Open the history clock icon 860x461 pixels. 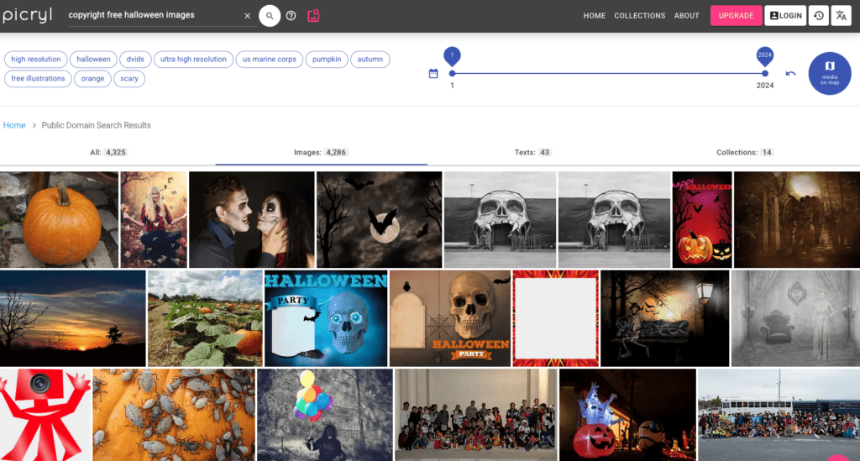pos(818,16)
